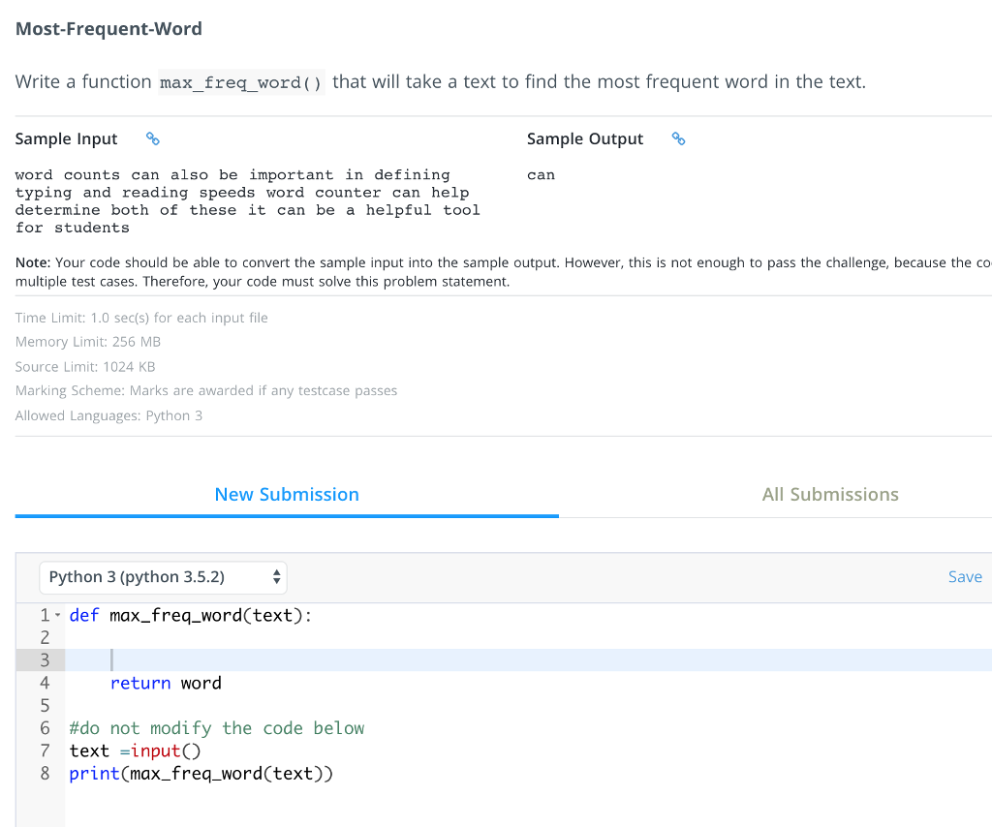Click the 'Marking Scheme' line
Viewport: 992px width, 827px height.
pos(206,390)
